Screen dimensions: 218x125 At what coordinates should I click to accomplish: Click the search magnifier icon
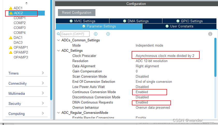point(58,34)
